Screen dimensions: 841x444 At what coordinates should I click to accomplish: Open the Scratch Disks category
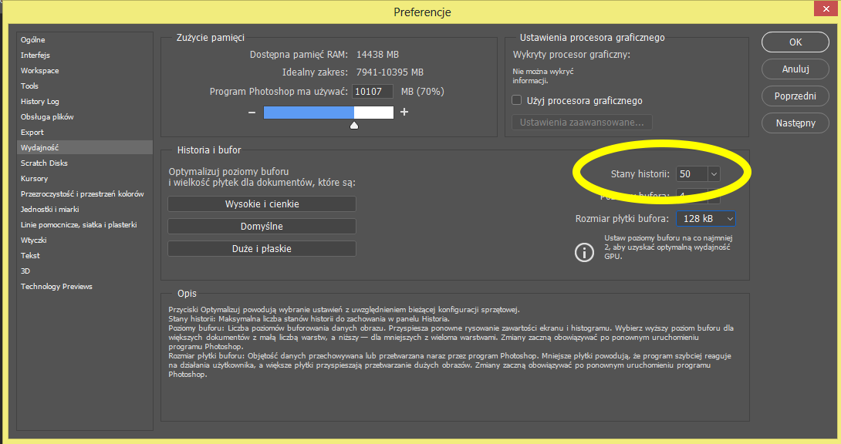point(44,163)
